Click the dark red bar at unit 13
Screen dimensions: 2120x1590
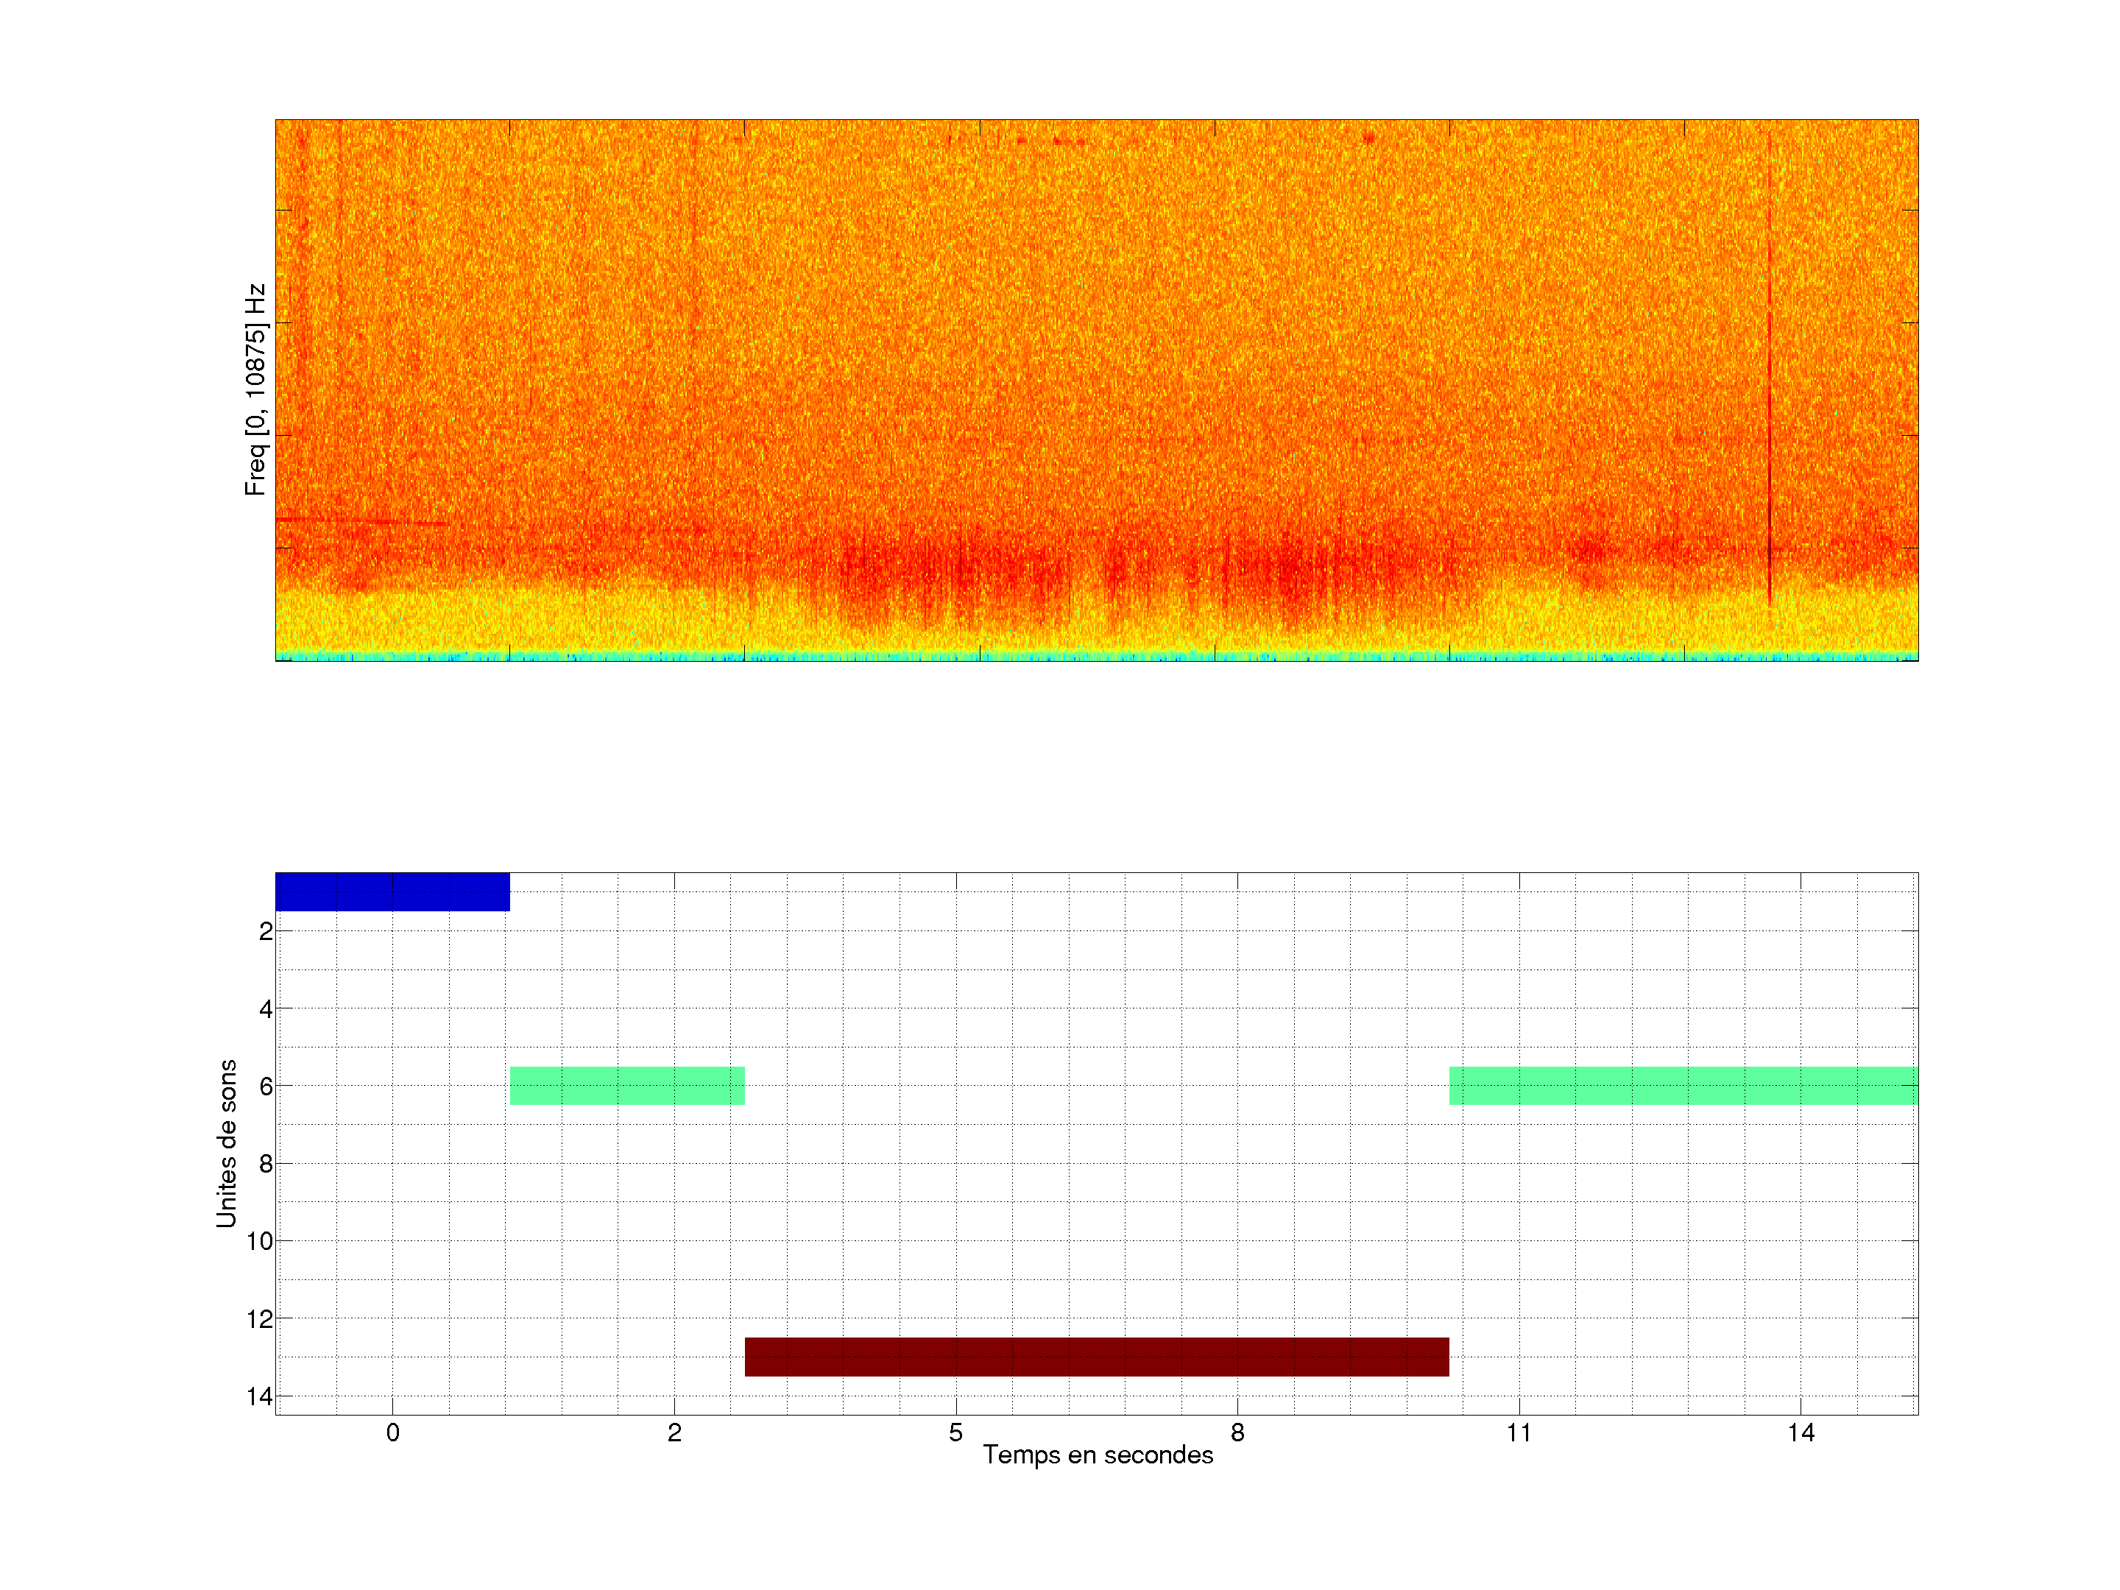[1096, 1356]
